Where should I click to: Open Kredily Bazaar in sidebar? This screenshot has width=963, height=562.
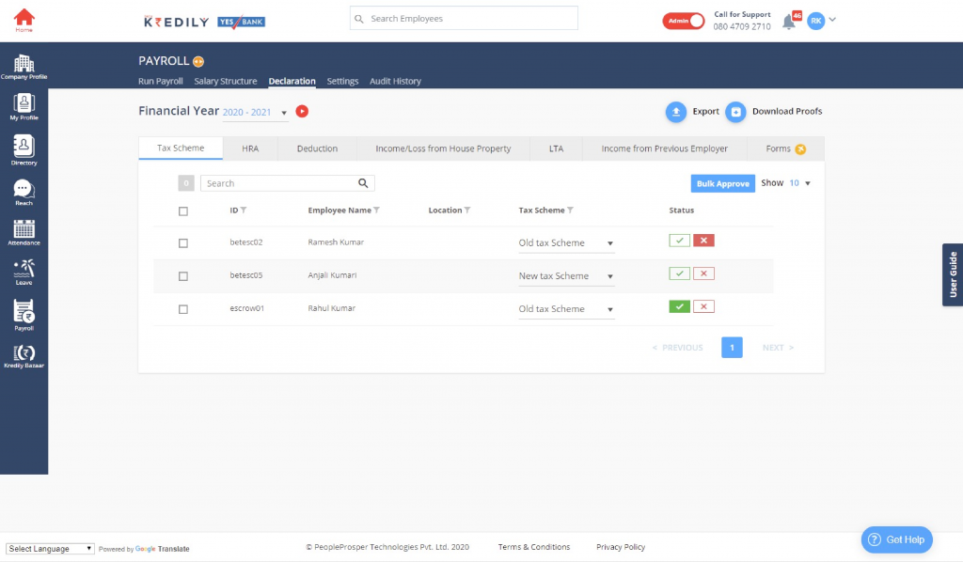tap(24, 356)
